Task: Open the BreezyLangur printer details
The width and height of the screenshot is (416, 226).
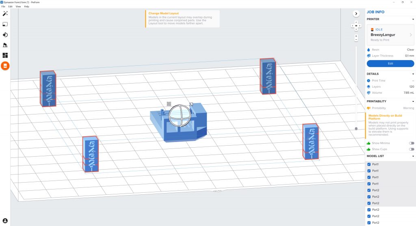Action: click(x=390, y=35)
